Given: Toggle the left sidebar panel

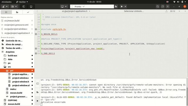Looking at the screenshot, I should [x=24, y=6].
